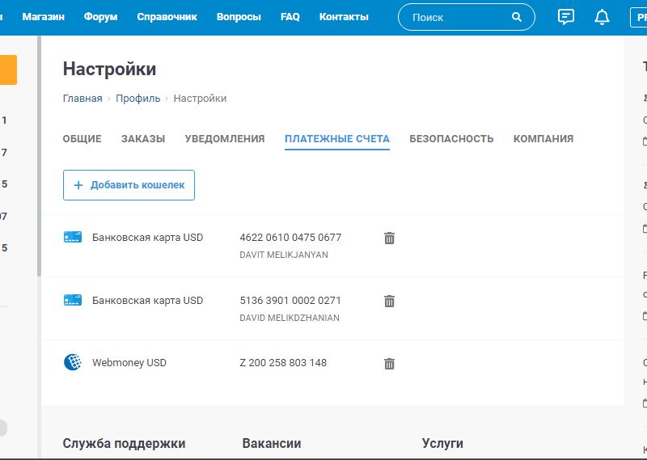Delete the Webmoney USD wallet
The height and width of the screenshot is (460, 647).
point(389,363)
